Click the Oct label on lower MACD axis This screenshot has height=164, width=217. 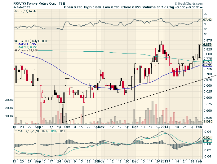67,161
